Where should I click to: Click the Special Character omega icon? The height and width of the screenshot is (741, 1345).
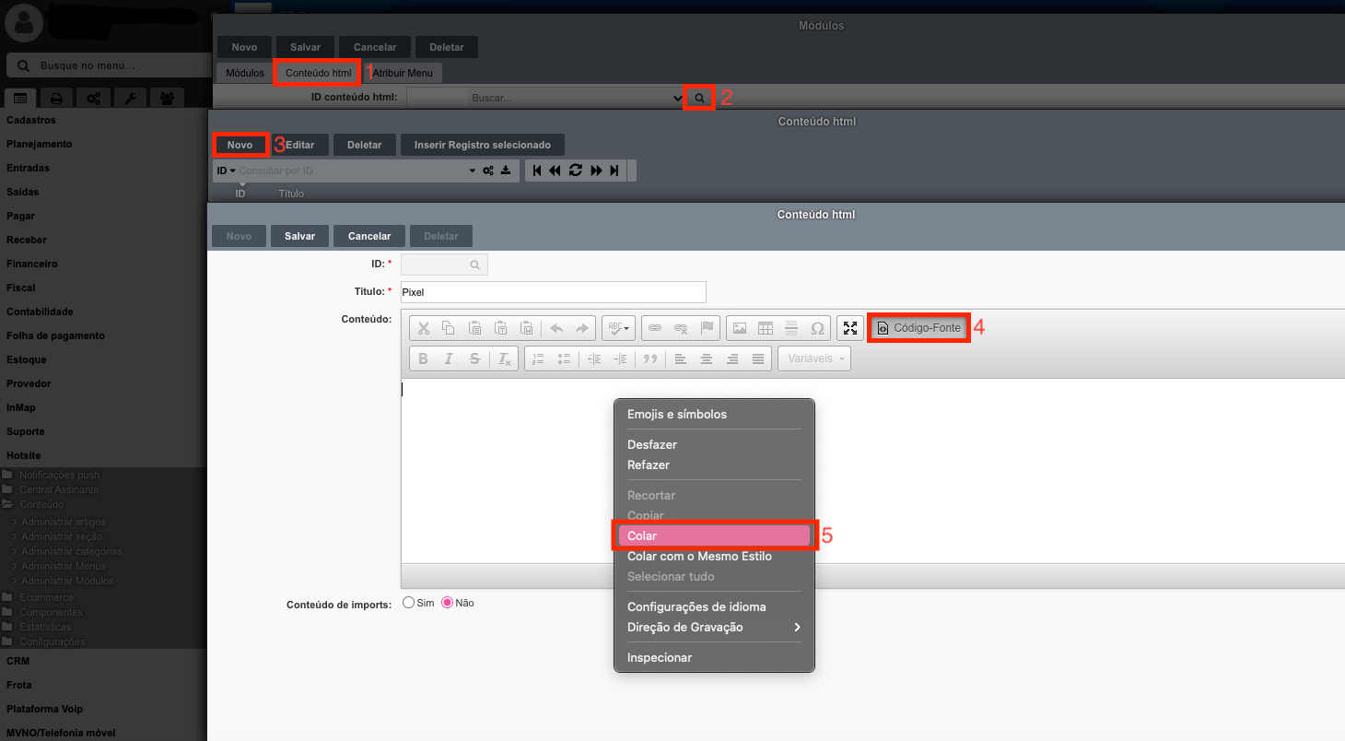pyautogui.click(x=816, y=328)
